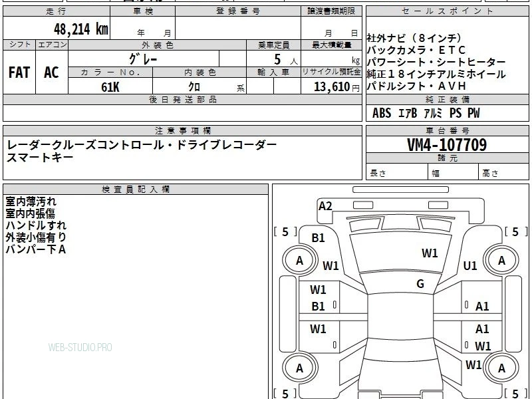
Task: Select the line 純正18インチアルミホイール
Action: pyautogui.click(x=436, y=74)
